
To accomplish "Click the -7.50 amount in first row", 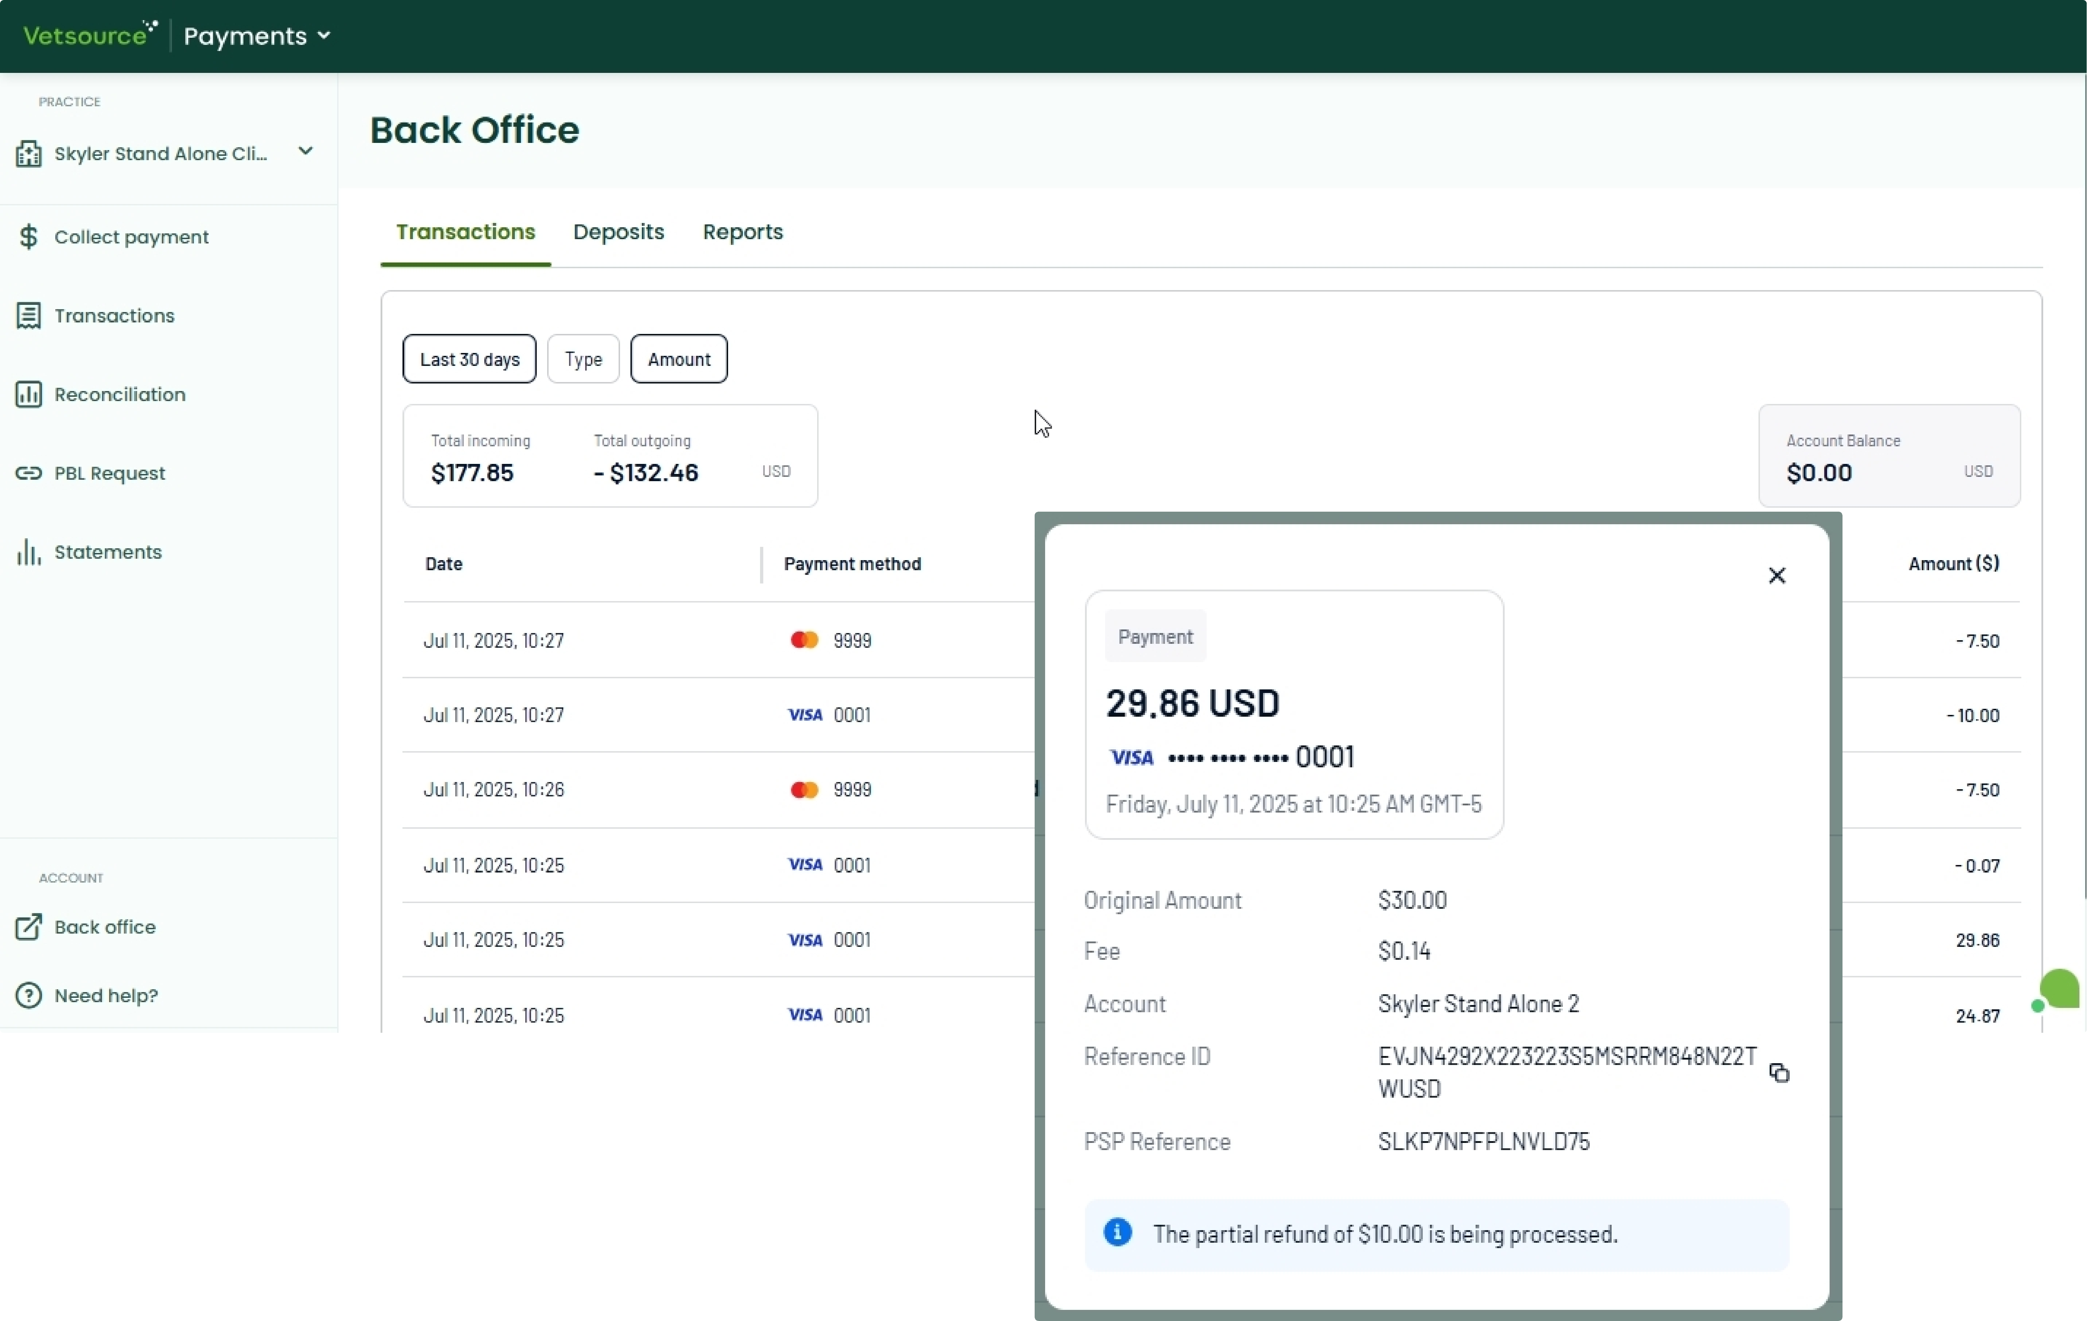I will (x=1978, y=641).
